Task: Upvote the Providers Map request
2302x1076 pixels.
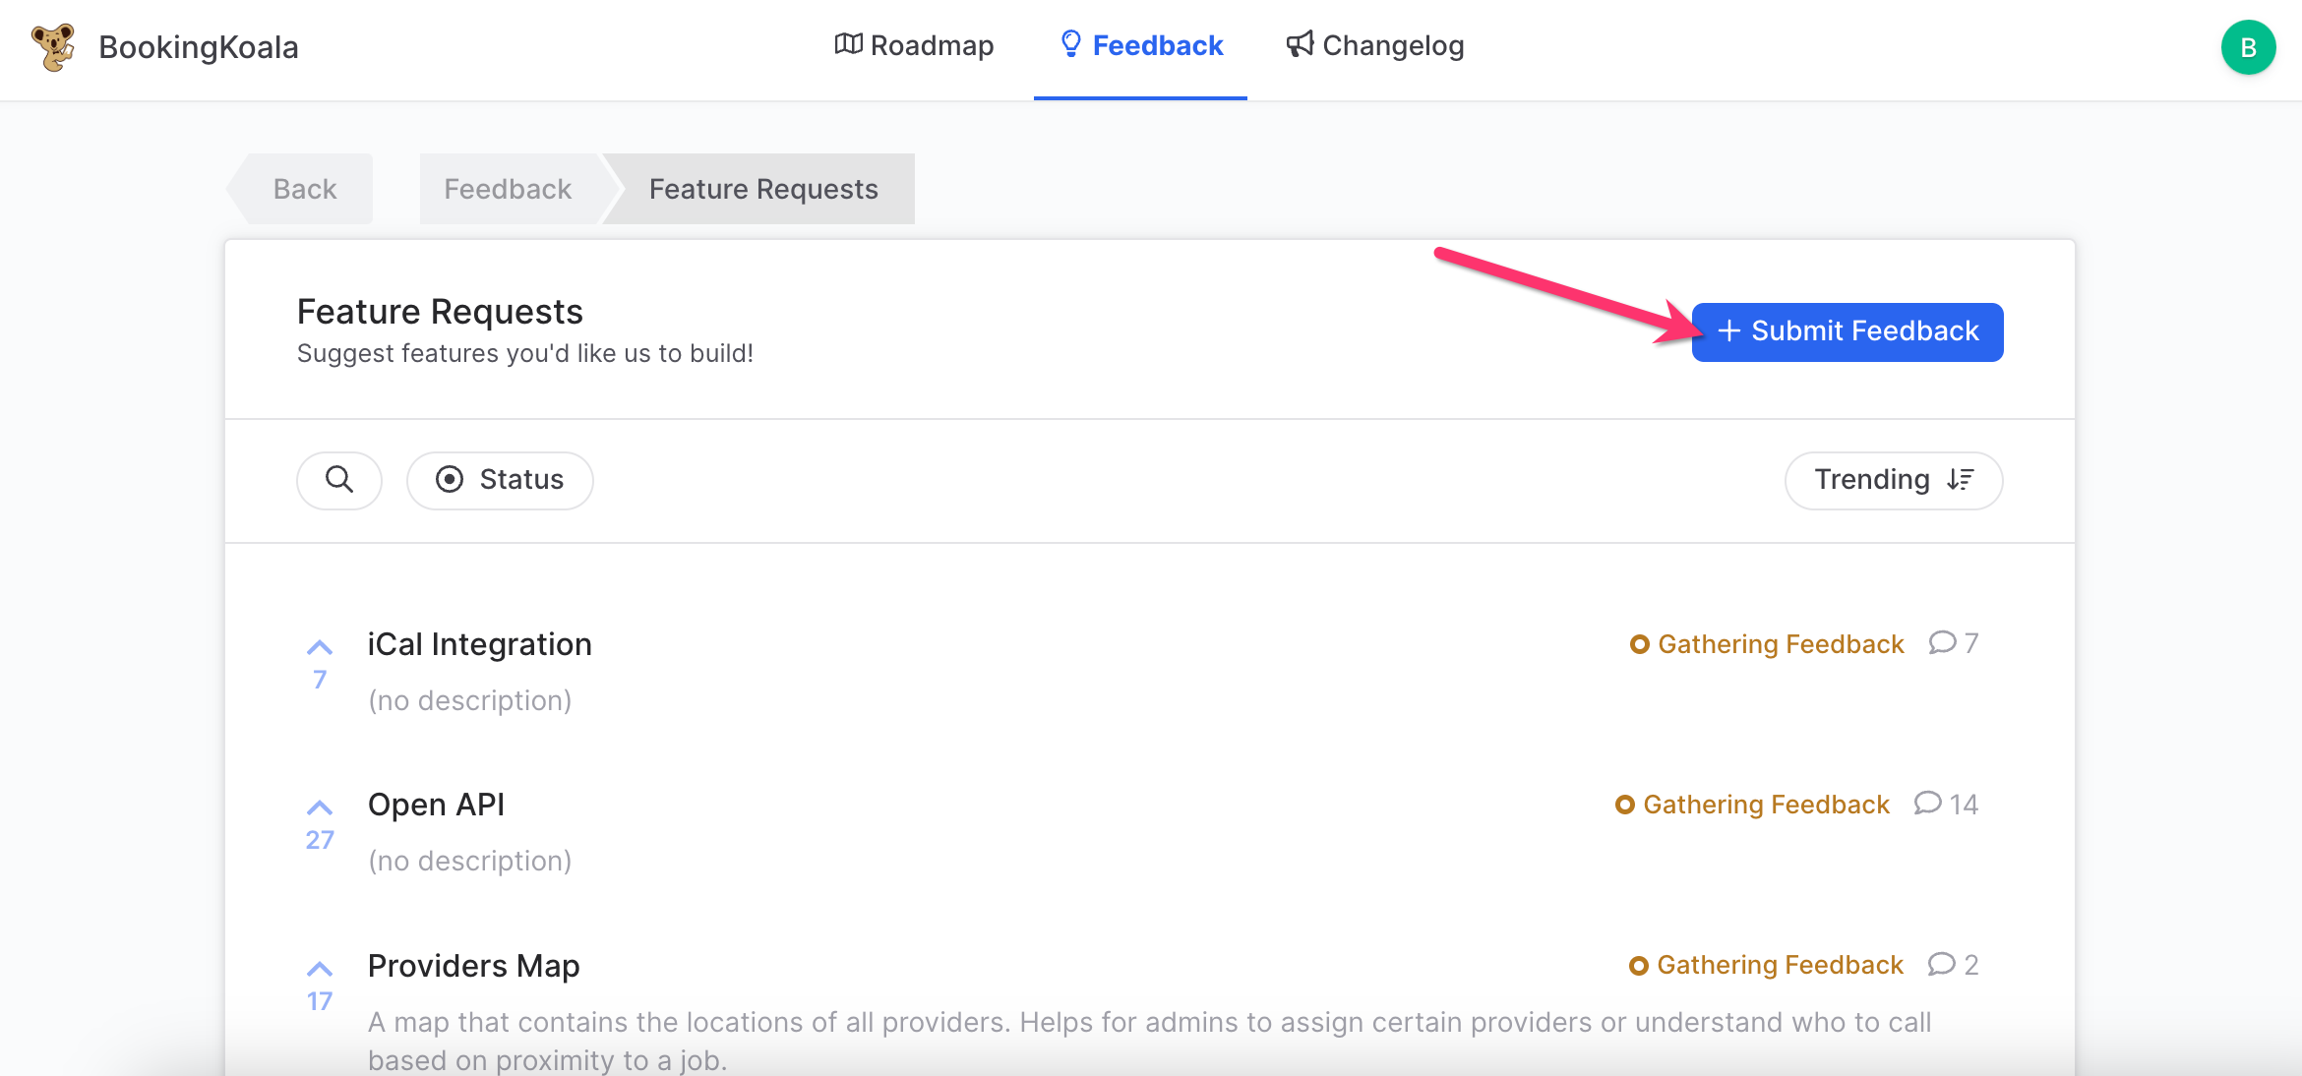Action: tap(320, 970)
